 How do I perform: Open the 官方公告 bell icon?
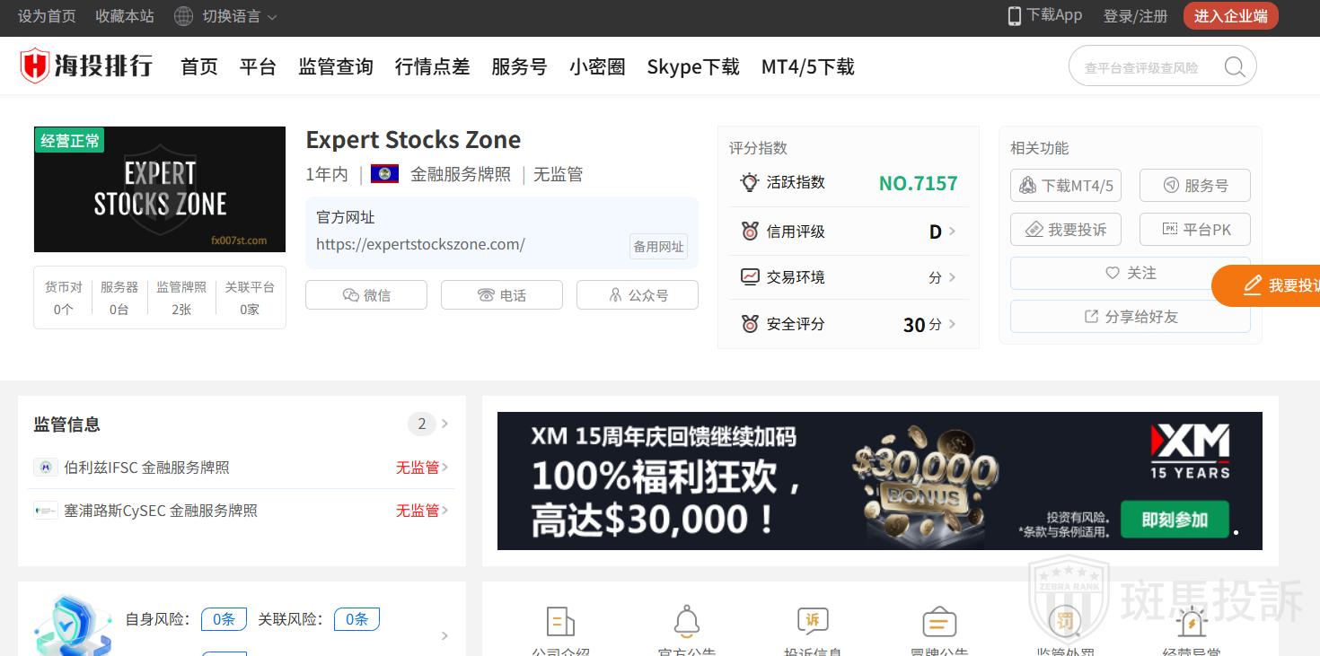tap(687, 621)
